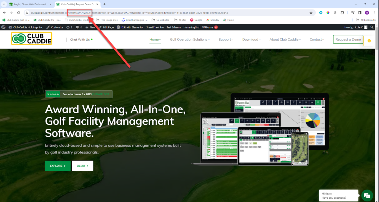Bookmark this page with the star icon
This screenshot has width=379, height=202.
coord(311,13)
